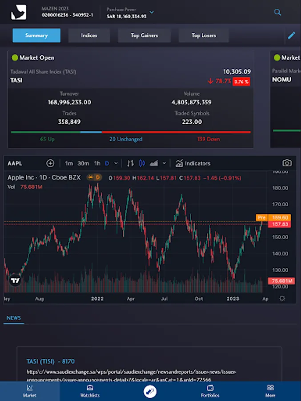Click the 0.76 % change badge
Image resolution: width=301 pixels, height=401 pixels.
coord(241,82)
